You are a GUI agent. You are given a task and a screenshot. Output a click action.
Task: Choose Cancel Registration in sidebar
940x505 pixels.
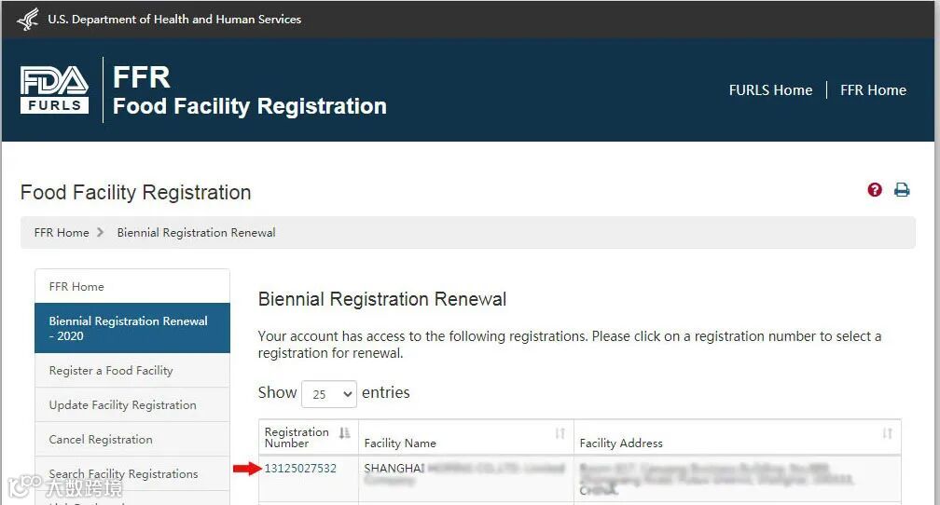coord(101,440)
